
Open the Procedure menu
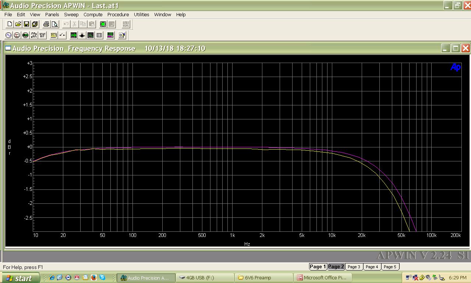click(118, 15)
